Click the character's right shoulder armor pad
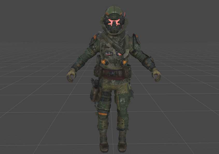 [94, 39]
